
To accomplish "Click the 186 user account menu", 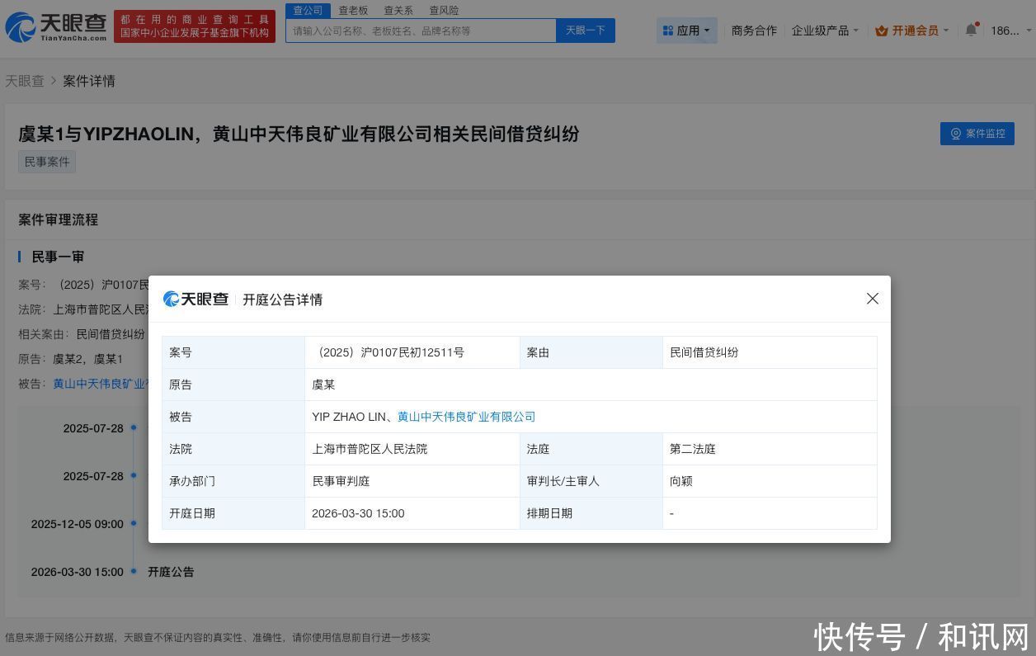I will pyautogui.click(x=1005, y=31).
